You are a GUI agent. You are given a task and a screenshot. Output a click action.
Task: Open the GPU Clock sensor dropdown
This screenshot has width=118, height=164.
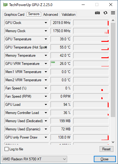pyautogui.click(x=46, y=23)
